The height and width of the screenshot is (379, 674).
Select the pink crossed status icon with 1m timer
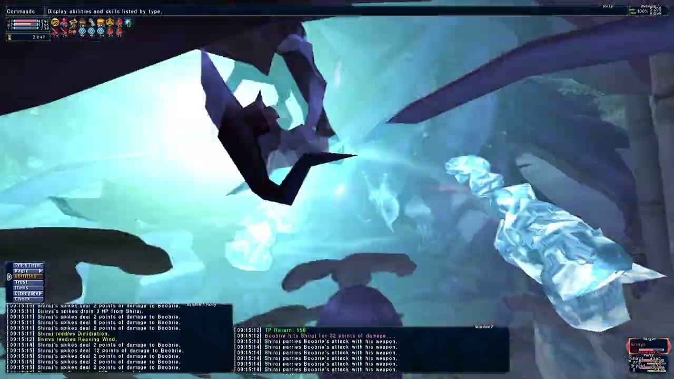[x=64, y=22]
